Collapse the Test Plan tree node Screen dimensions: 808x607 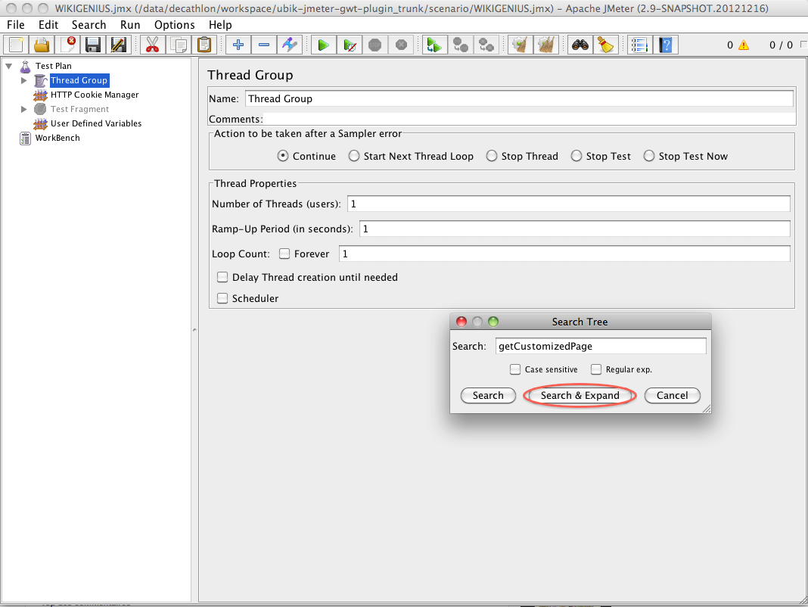[8, 66]
